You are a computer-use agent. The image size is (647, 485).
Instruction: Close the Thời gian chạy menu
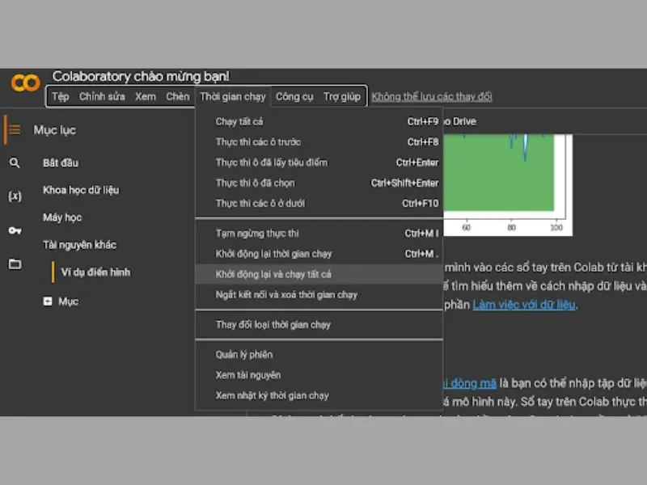[233, 96]
